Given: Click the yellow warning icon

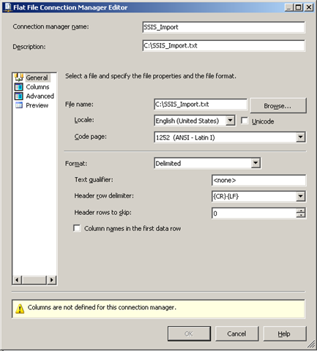Looking at the screenshot, I should pyautogui.click(x=20, y=309).
